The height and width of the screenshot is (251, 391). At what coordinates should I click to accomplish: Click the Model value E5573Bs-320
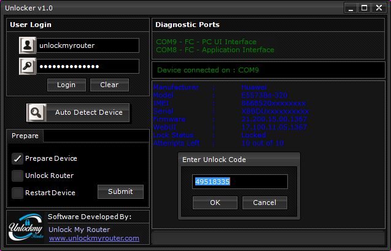click(x=265, y=95)
